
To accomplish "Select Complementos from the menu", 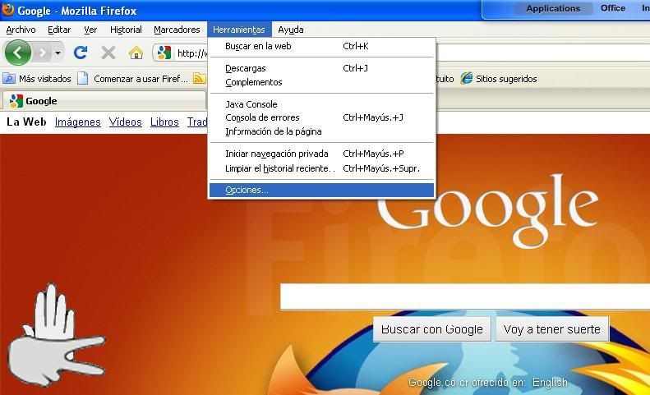I will 321,82.
